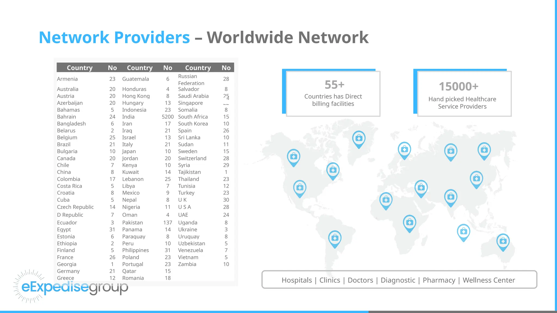Click the 55+ countries stat box
557x313 pixels.
click(333, 93)
